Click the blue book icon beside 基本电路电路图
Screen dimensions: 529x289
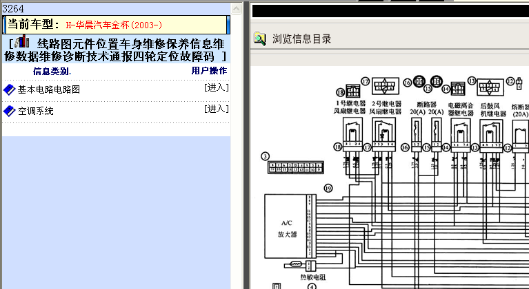pyautogui.click(x=9, y=90)
